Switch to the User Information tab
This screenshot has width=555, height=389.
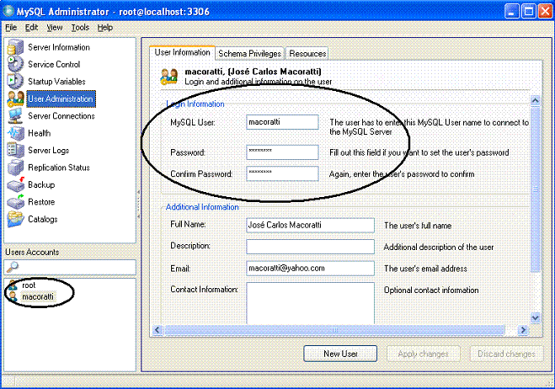tap(182, 53)
